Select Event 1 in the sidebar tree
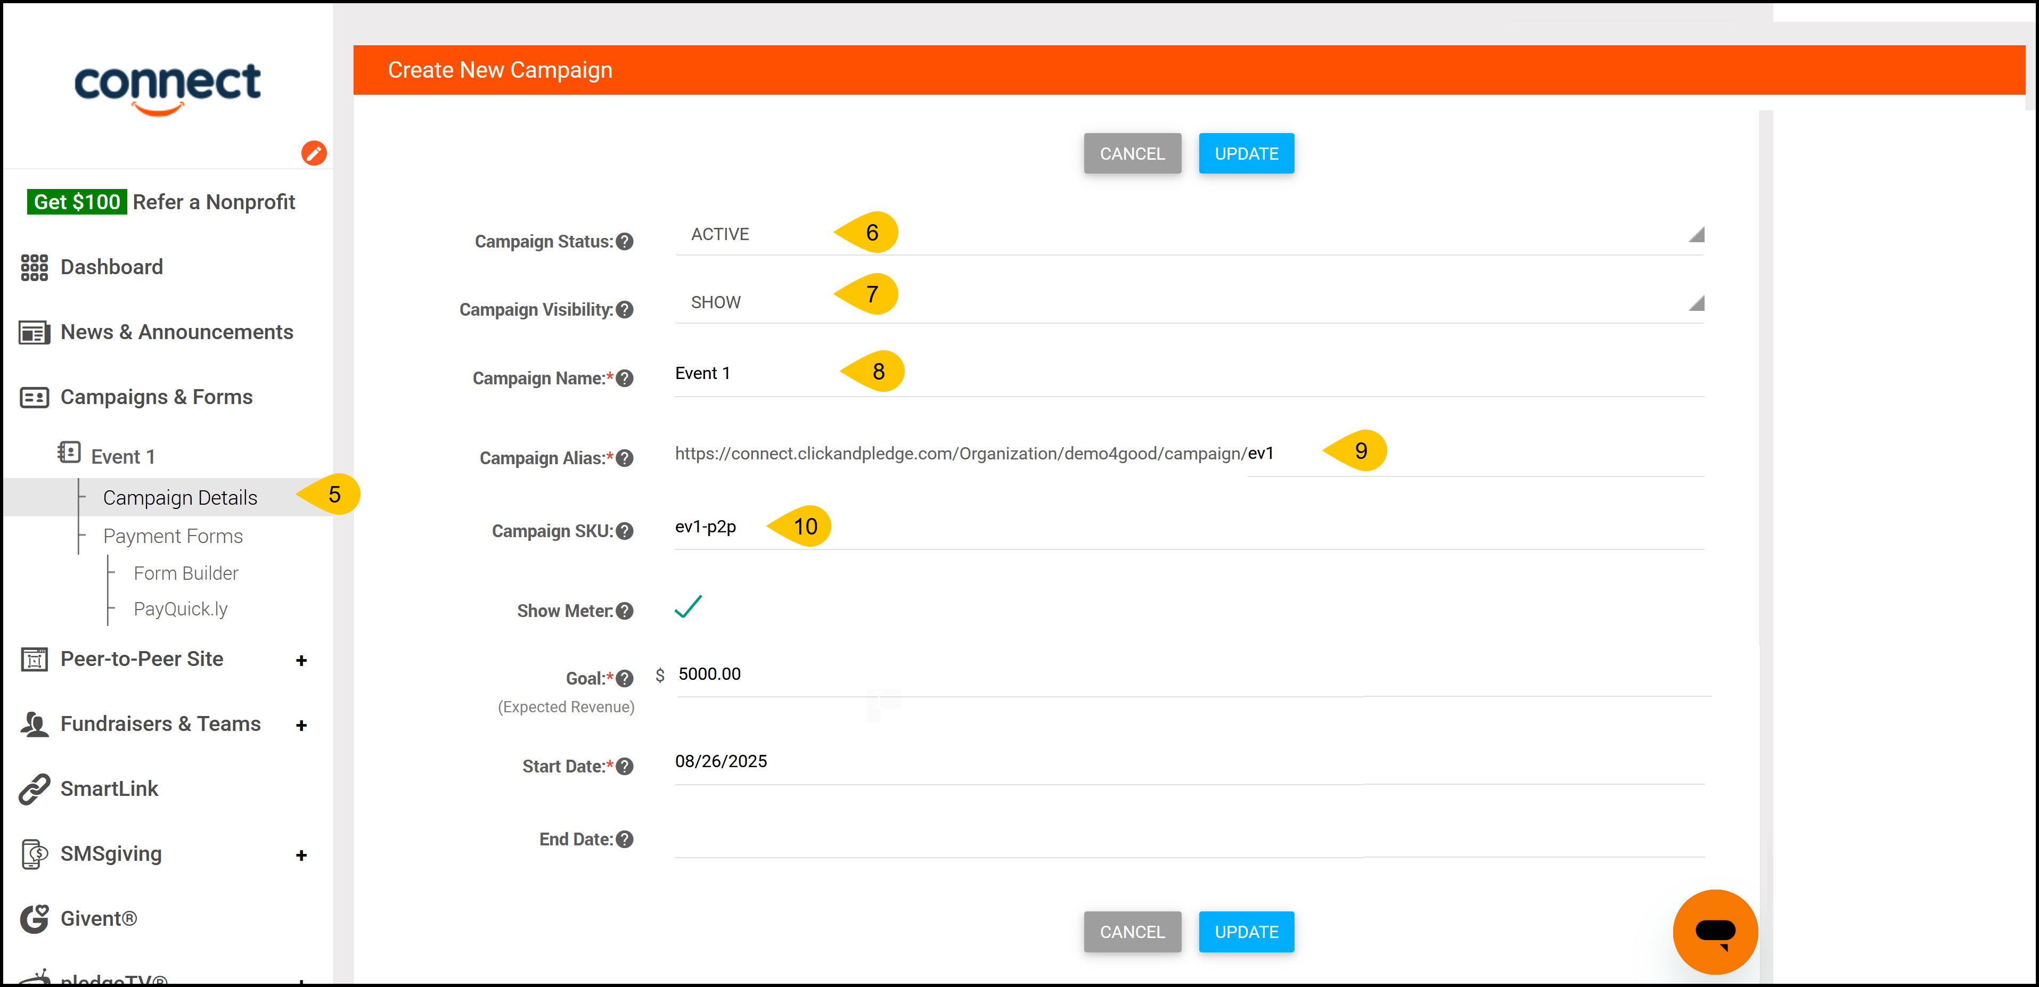 [122, 457]
